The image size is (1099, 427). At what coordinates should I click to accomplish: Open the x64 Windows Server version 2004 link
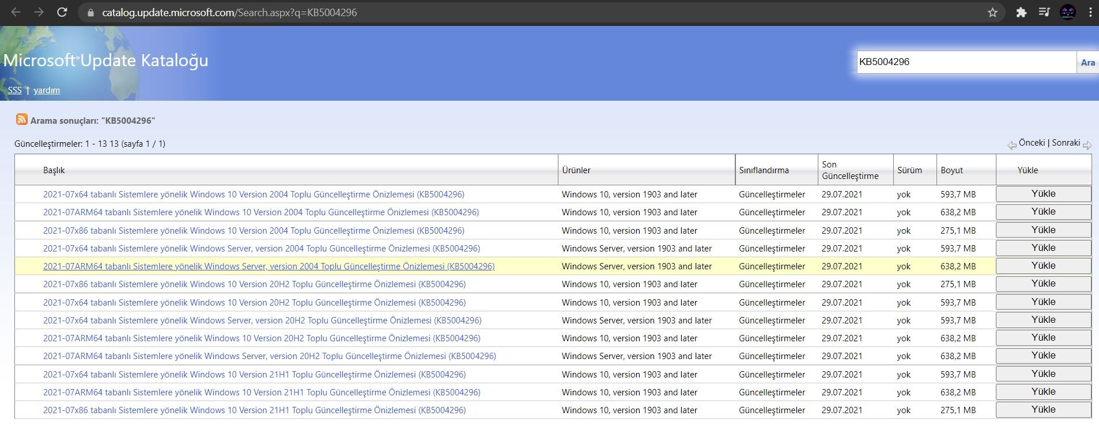coord(262,249)
